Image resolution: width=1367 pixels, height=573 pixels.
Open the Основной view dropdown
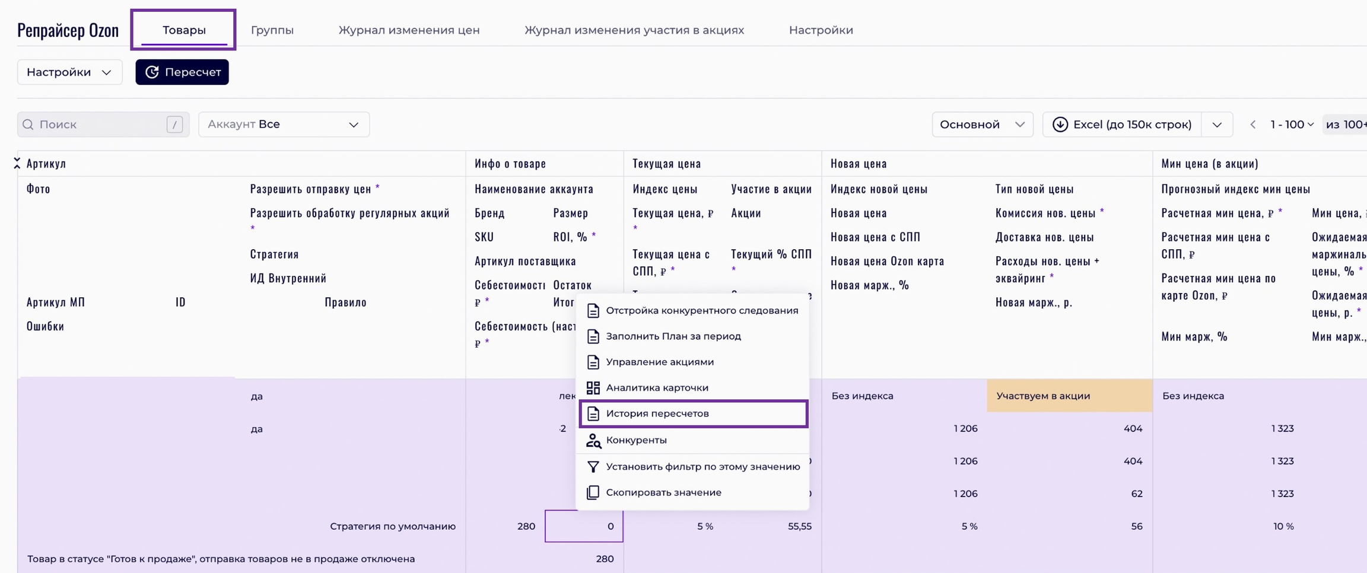982,125
